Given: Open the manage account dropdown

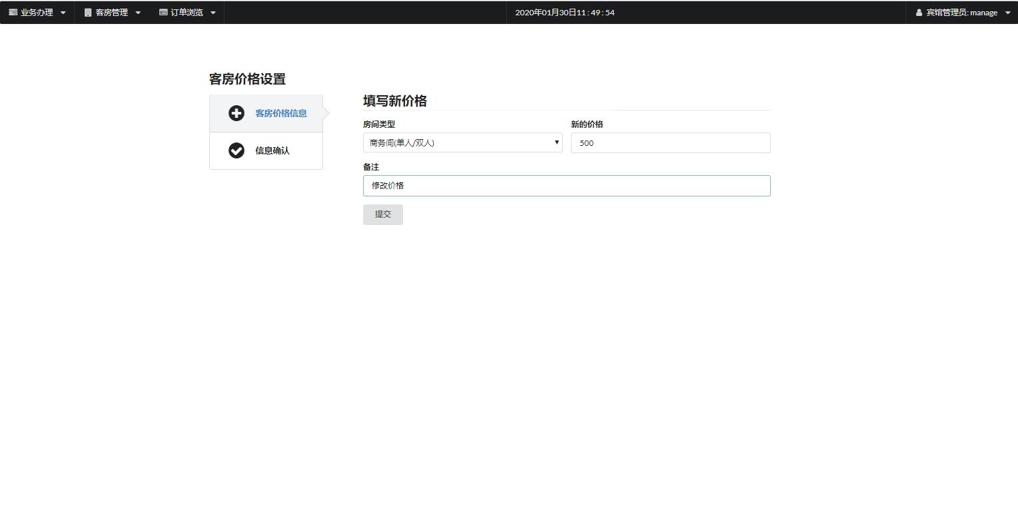Looking at the screenshot, I should (x=1008, y=12).
